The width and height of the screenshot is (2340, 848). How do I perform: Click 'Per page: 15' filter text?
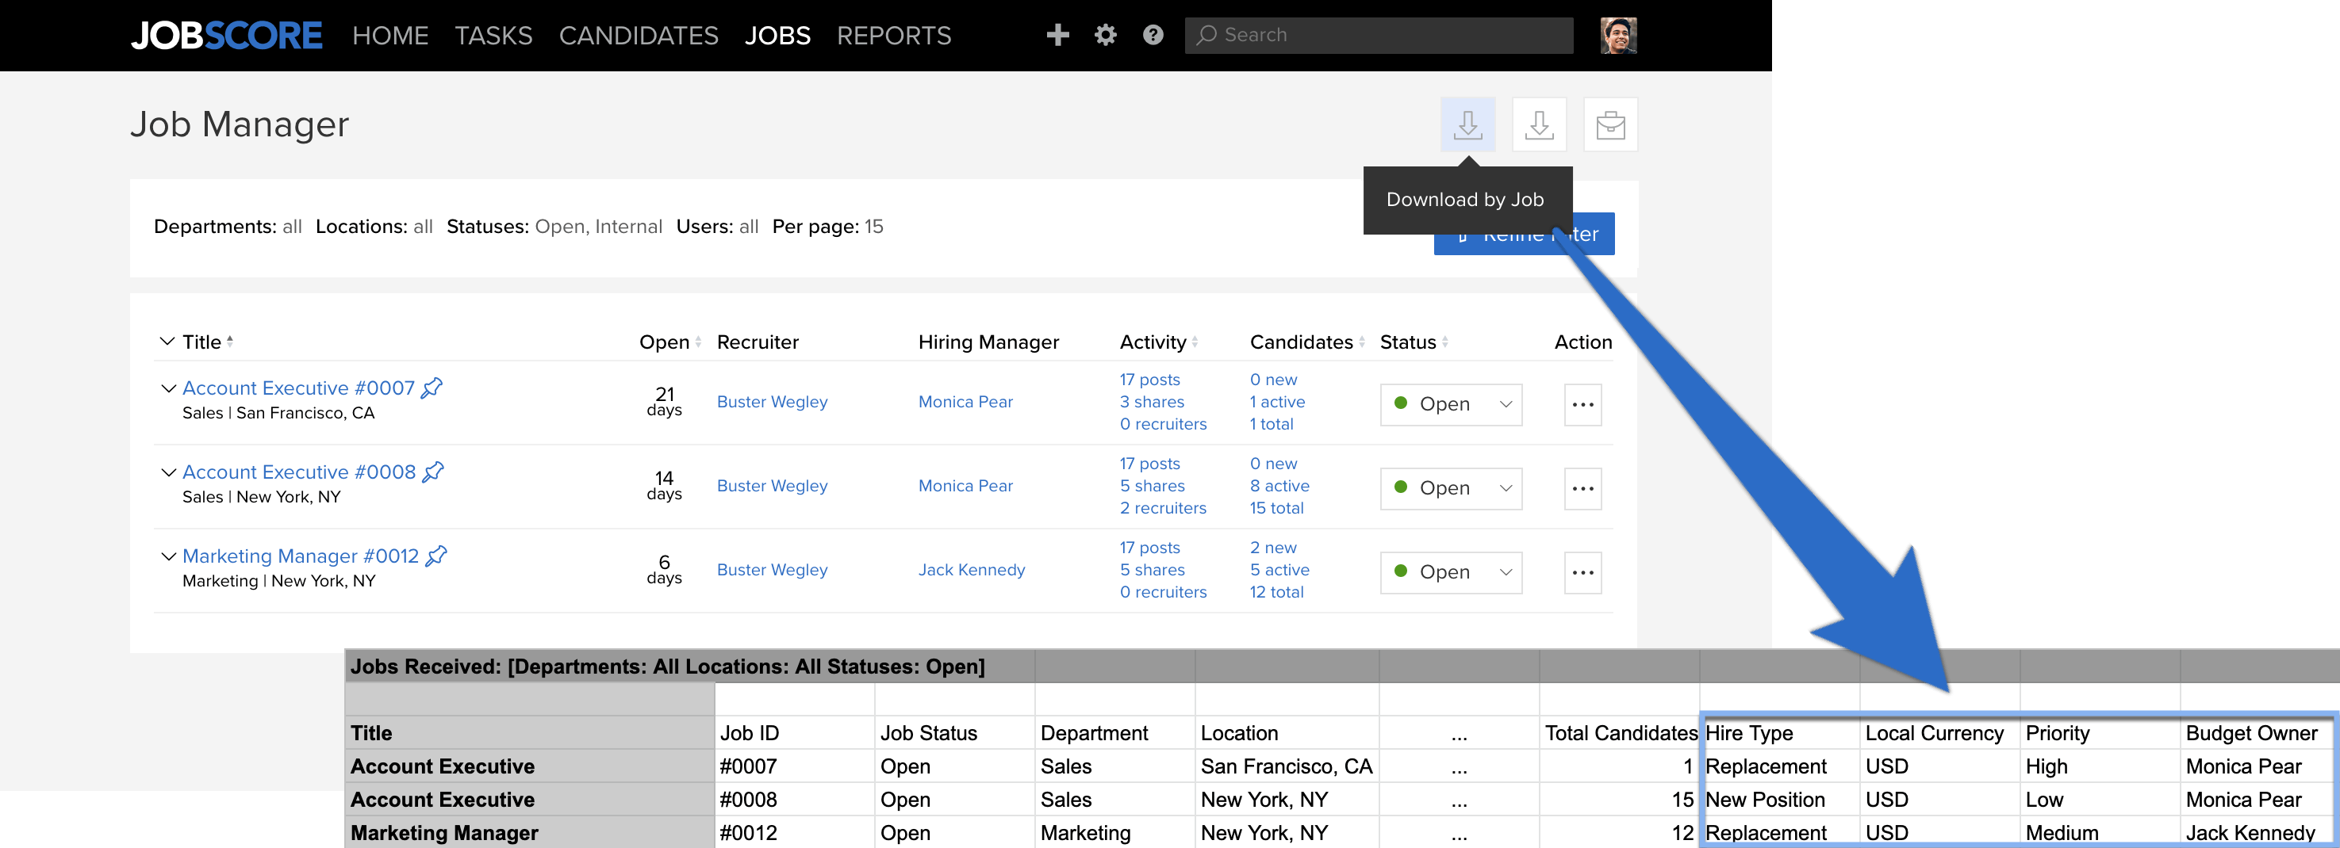(x=827, y=226)
